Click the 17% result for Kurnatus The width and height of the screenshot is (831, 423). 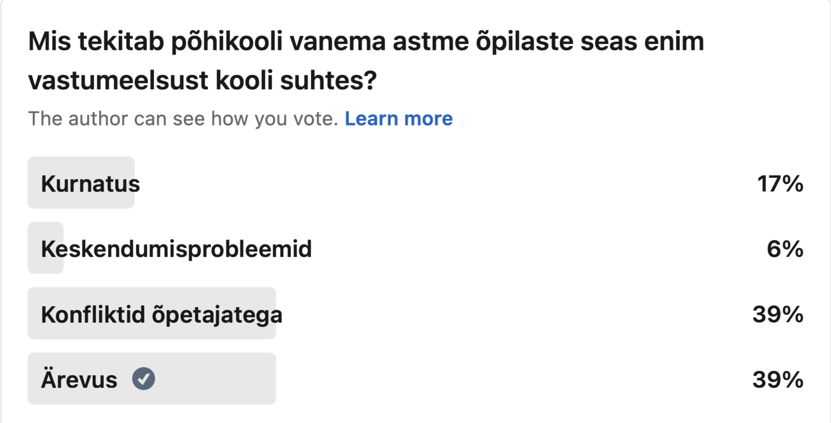coord(780,183)
